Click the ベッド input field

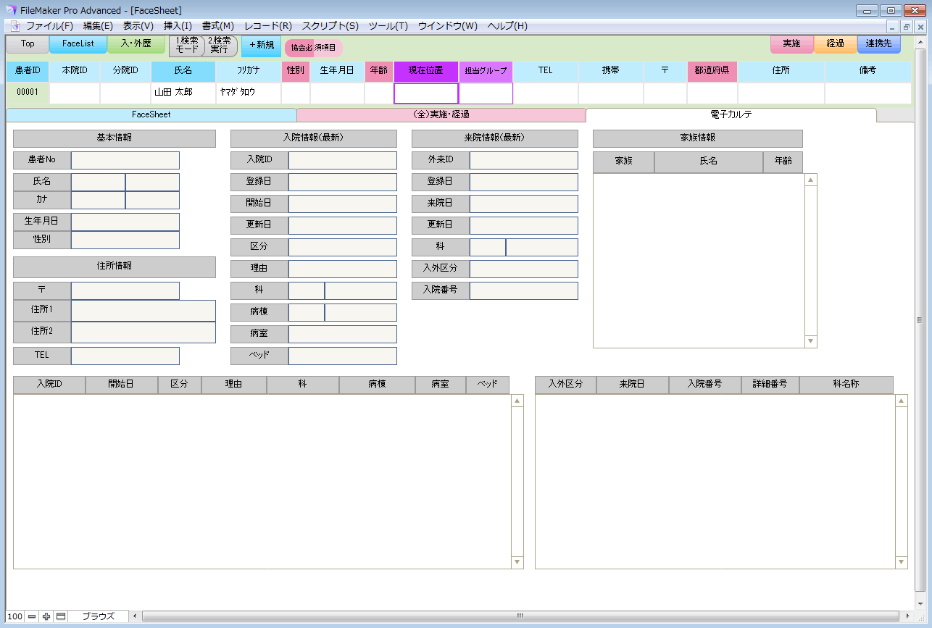pos(343,356)
